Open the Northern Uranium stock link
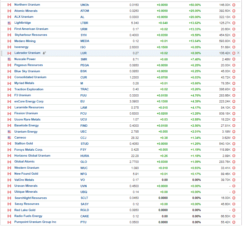 point(27,5)
